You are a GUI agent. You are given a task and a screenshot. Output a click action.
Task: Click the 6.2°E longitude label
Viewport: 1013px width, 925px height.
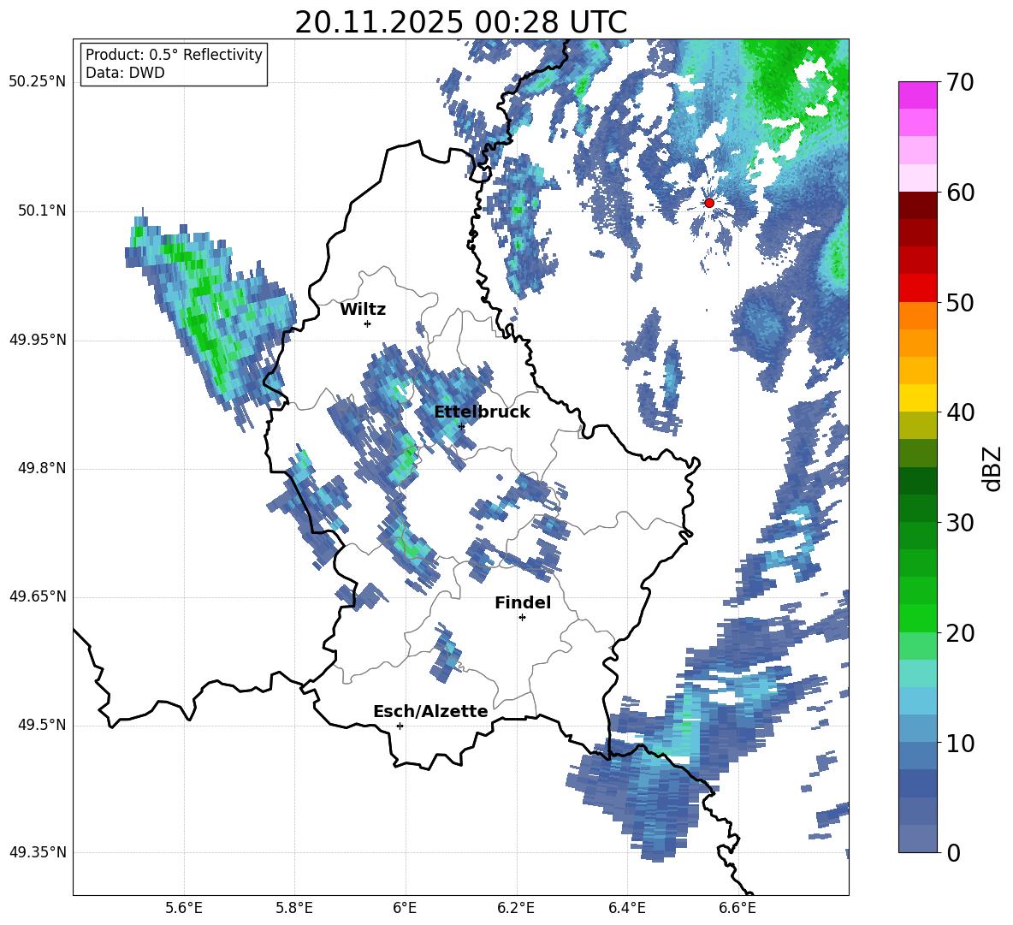(x=516, y=909)
